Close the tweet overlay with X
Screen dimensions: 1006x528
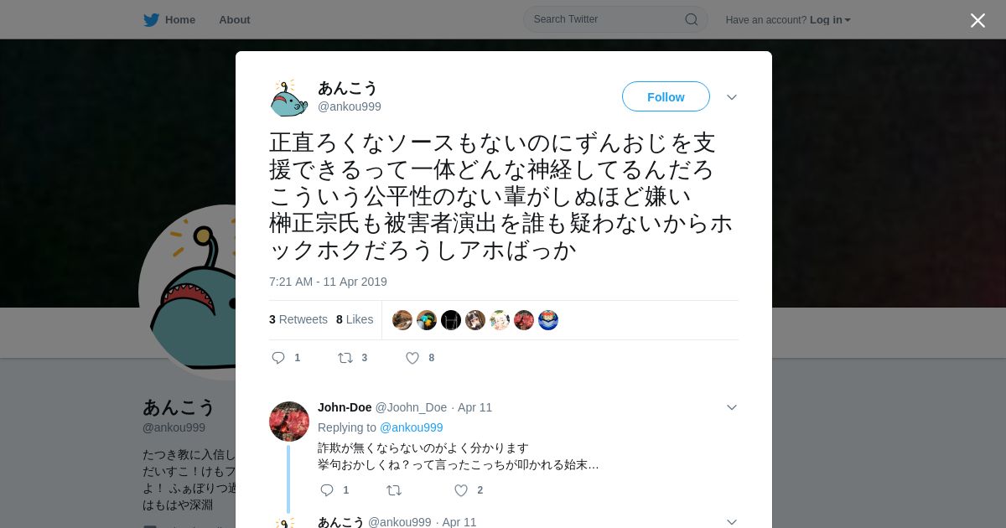point(977,20)
